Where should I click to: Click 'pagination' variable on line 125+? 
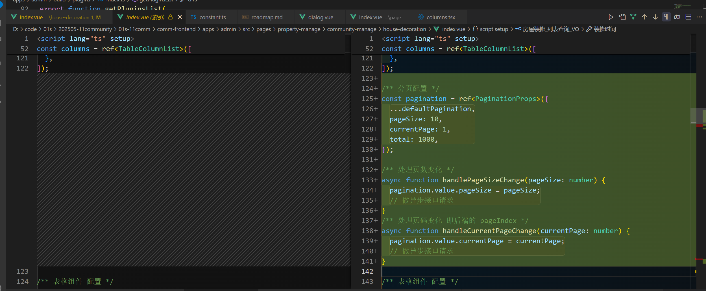click(426, 99)
